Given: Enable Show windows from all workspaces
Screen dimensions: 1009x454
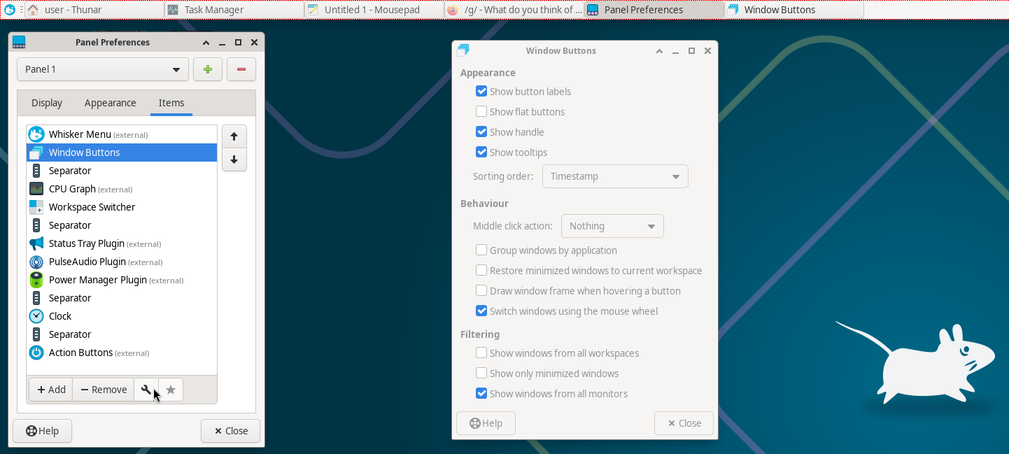Looking at the screenshot, I should (x=481, y=353).
